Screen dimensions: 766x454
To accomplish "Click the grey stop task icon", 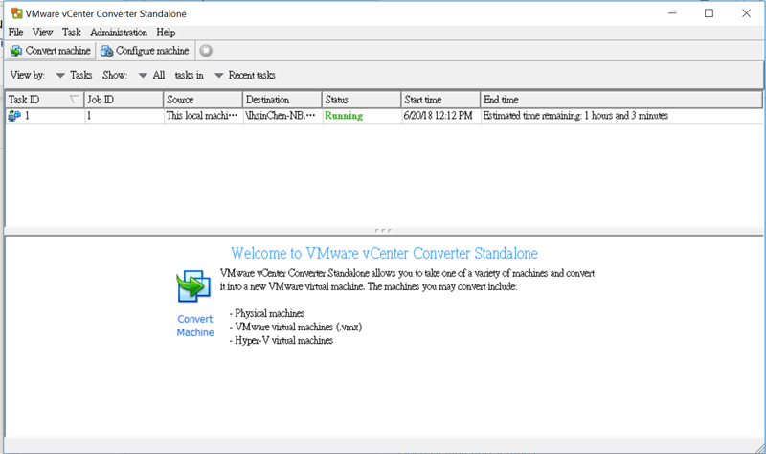I will [x=206, y=51].
